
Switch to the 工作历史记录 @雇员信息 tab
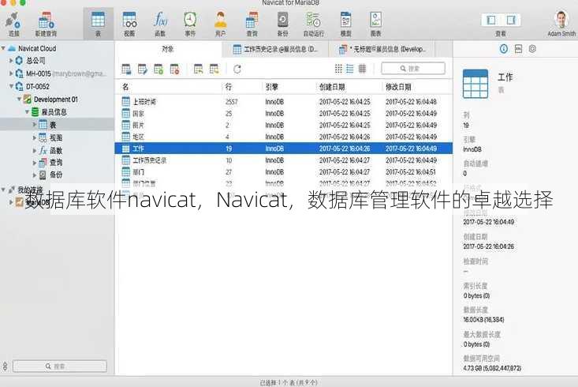pyautogui.click(x=275, y=49)
